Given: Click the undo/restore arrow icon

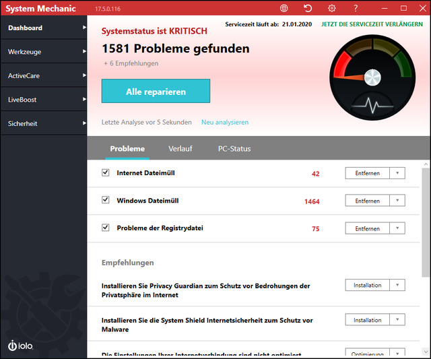Looking at the screenshot, I should pos(308,8).
